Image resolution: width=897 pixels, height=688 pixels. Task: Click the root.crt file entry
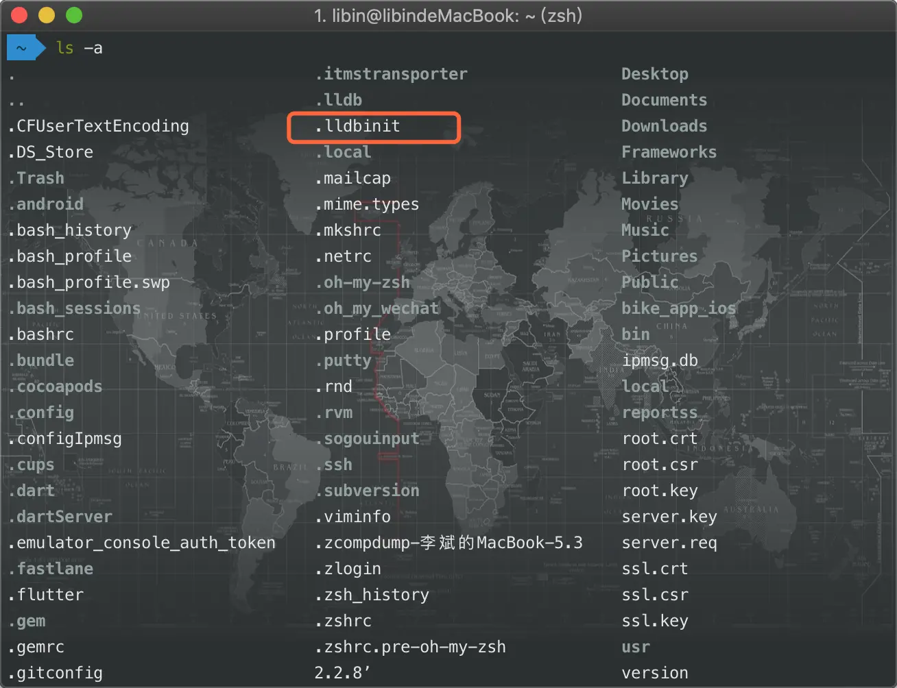(x=660, y=439)
